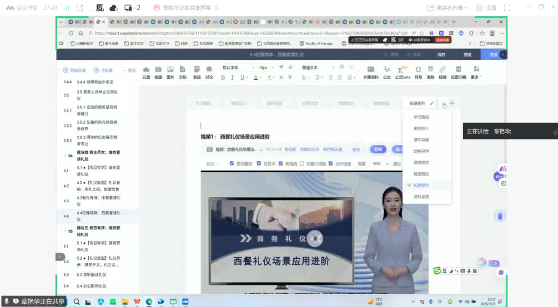
Task: Toggle bold text formatting
Action: pos(223,77)
